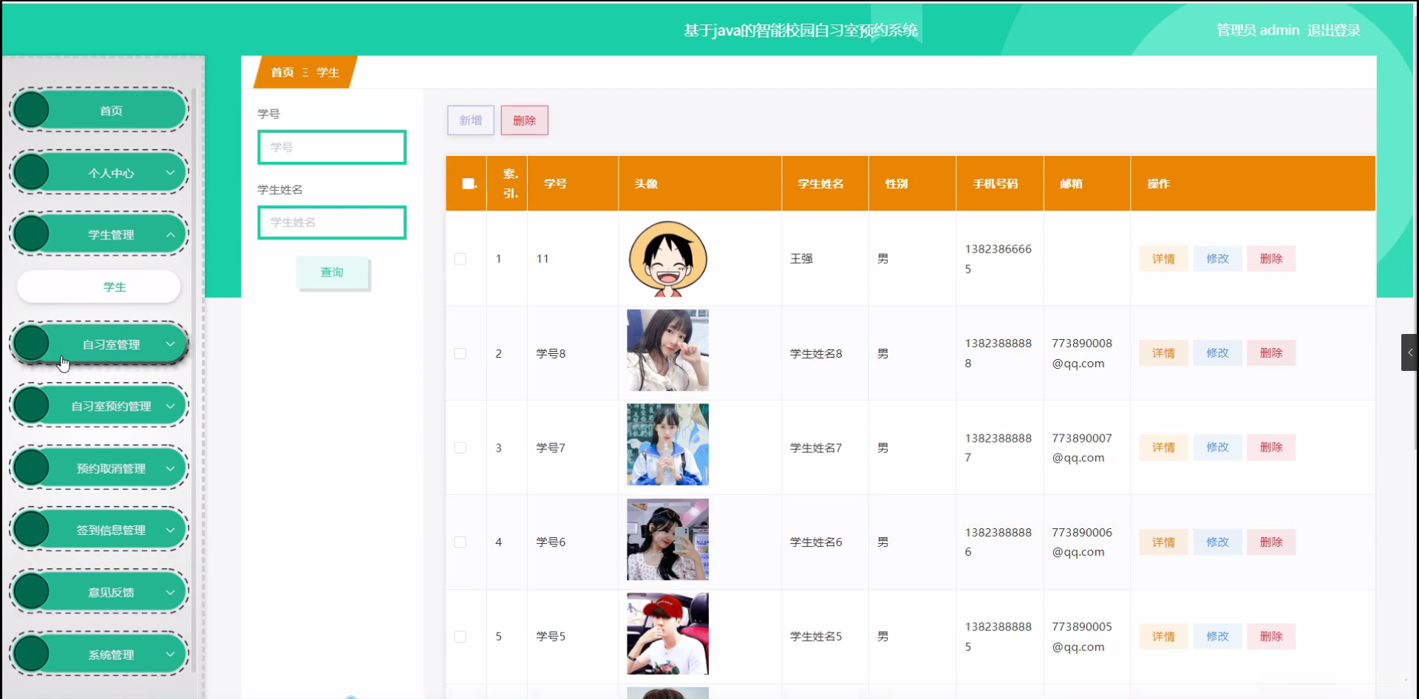Toggle the select-all checkbox in table header
The width and height of the screenshot is (1419, 699).
[468, 183]
